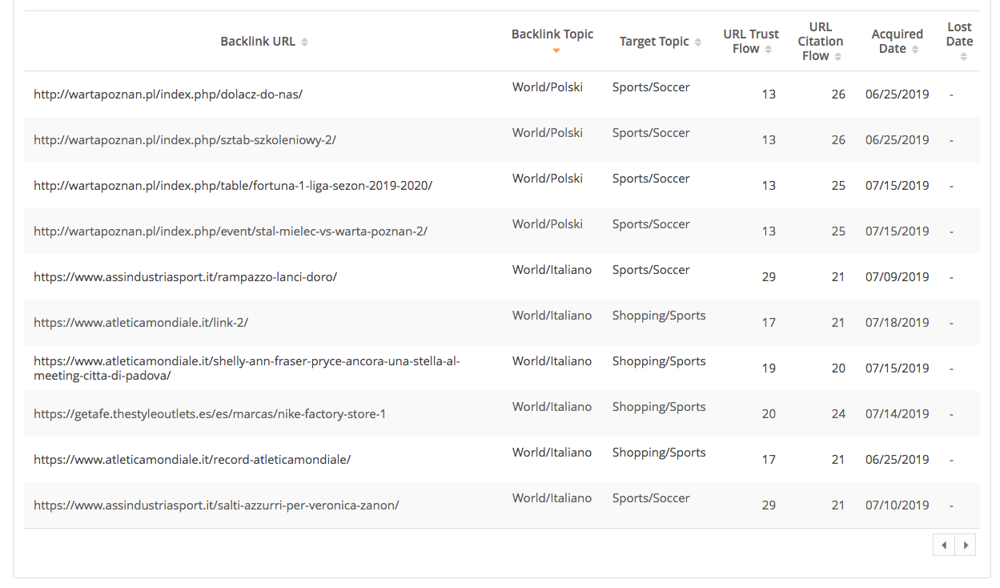Viewport: 1000px width, 588px height.
Task: Open assindustriasport rampazzo-lanci-doro URL
Action: tap(185, 276)
